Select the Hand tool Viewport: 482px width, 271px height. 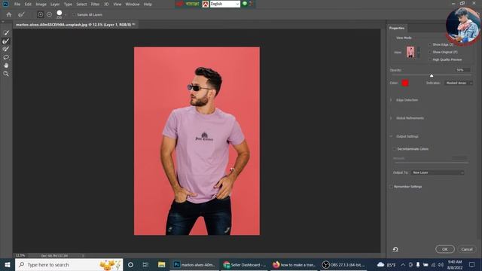pyautogui.click(x=6, y=65)
